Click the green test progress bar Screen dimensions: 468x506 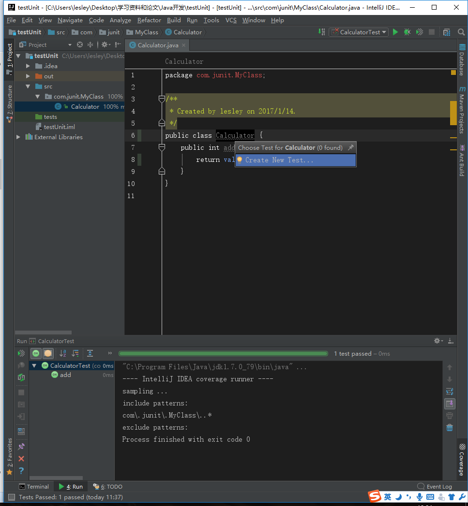(x=223, y=353)
